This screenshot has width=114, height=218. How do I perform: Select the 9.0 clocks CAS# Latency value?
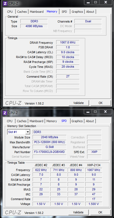pos(68,52)
